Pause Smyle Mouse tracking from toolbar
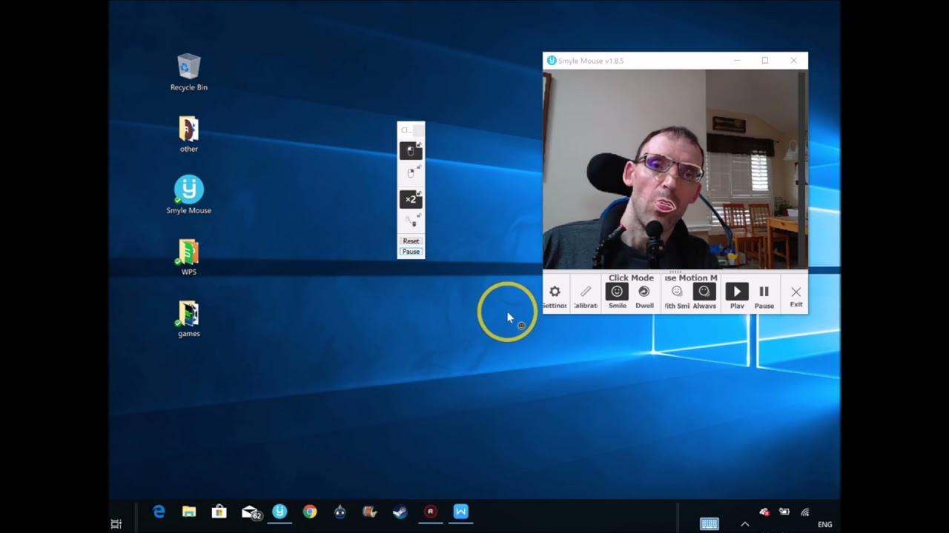The height and width of the screenshot is (533, 949). click(764, 294)
